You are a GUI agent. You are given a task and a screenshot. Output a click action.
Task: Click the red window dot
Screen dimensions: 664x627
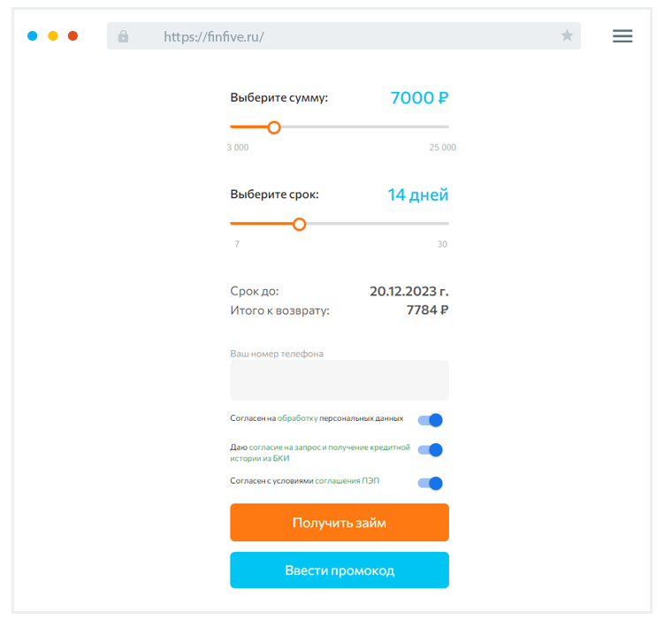click(73, 36)
